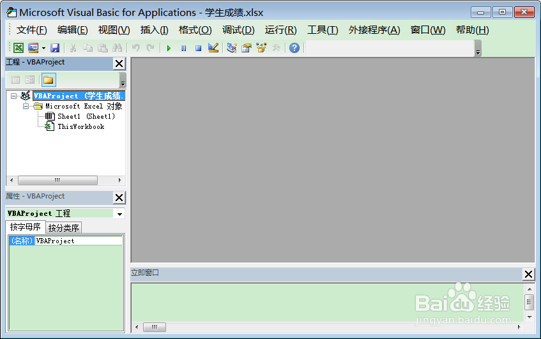This screenshot has height=339, width=541.
Task: Open the project panel toolbar options arrow
Action: 123,80
